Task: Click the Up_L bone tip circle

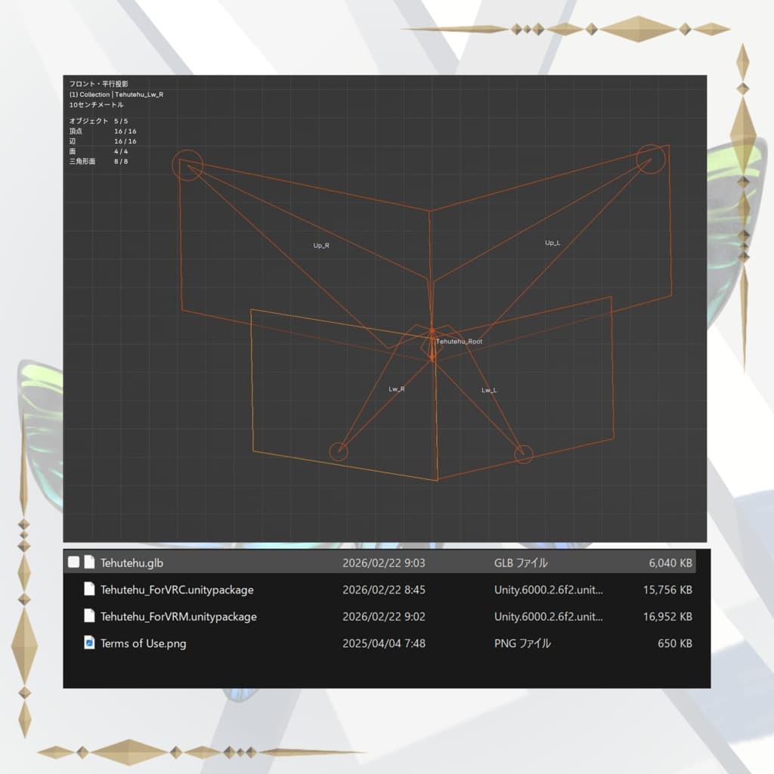Action: [x=651, y=159]
